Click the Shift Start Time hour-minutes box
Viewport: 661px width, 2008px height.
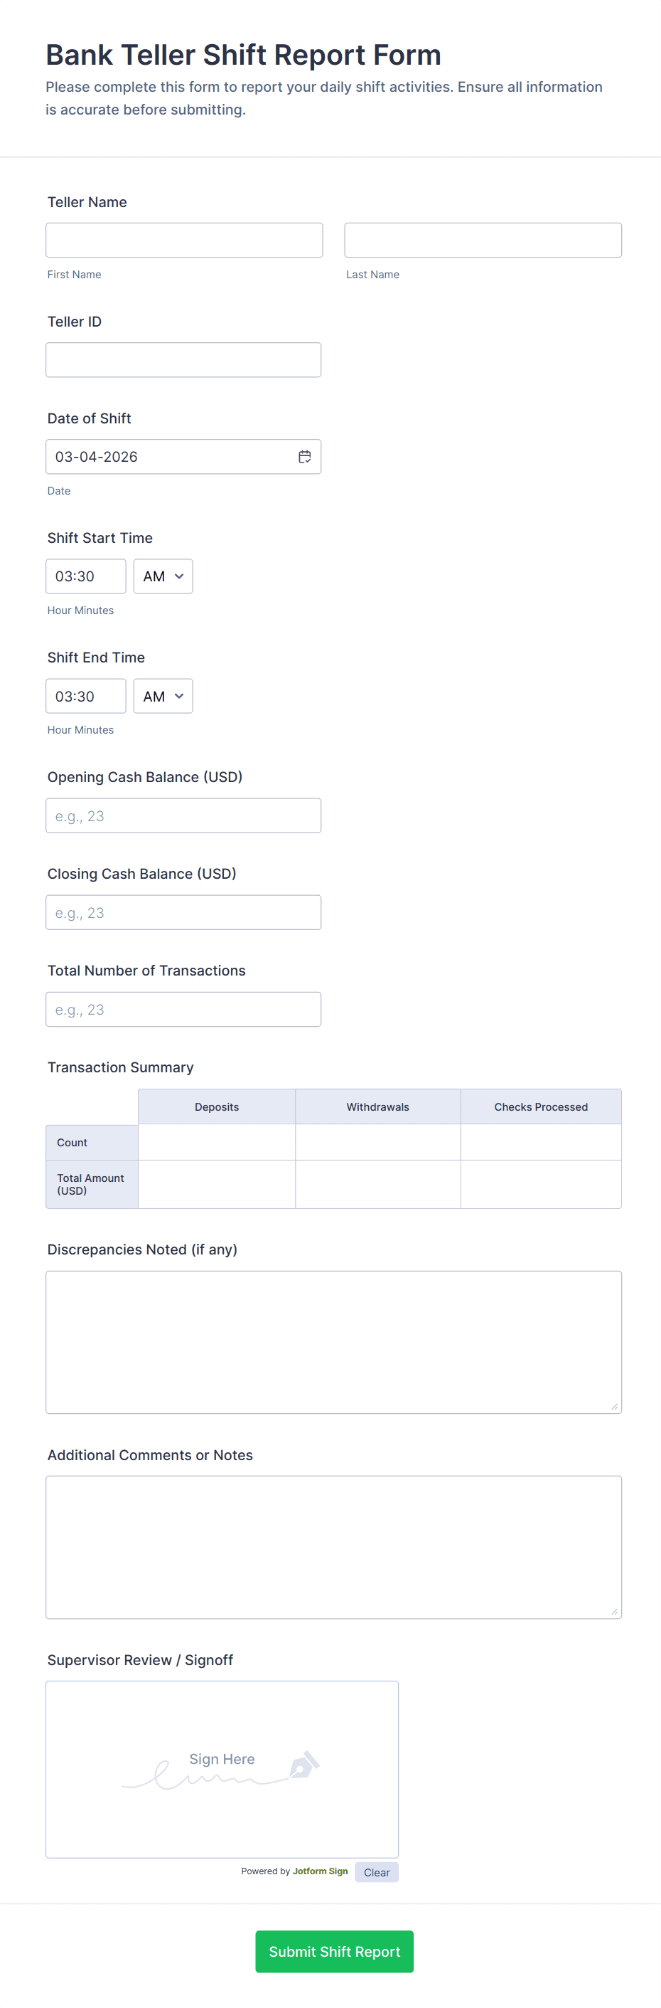click(85, 576)
